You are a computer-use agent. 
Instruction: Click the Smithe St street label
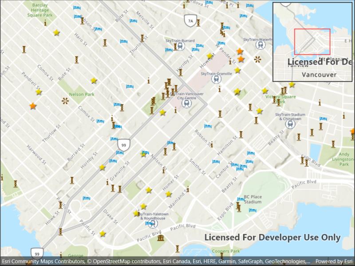tap(197, 167)
